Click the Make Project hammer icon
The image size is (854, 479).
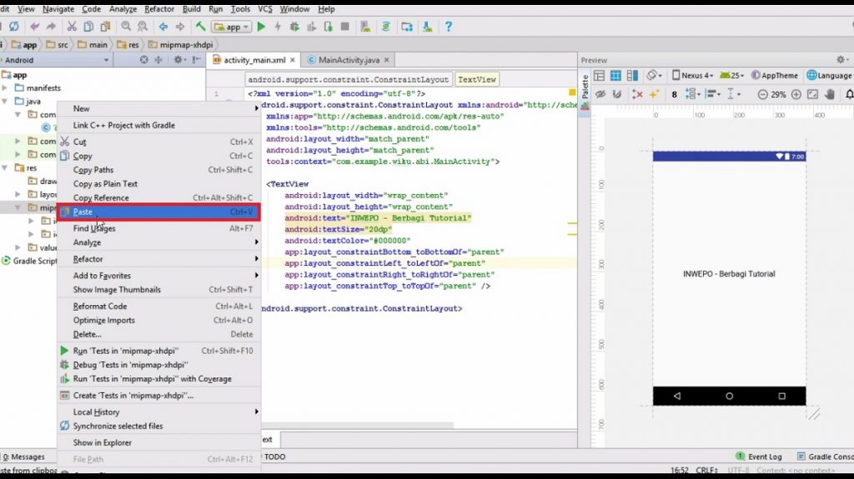pyautogui.click(x=200, y=27)
